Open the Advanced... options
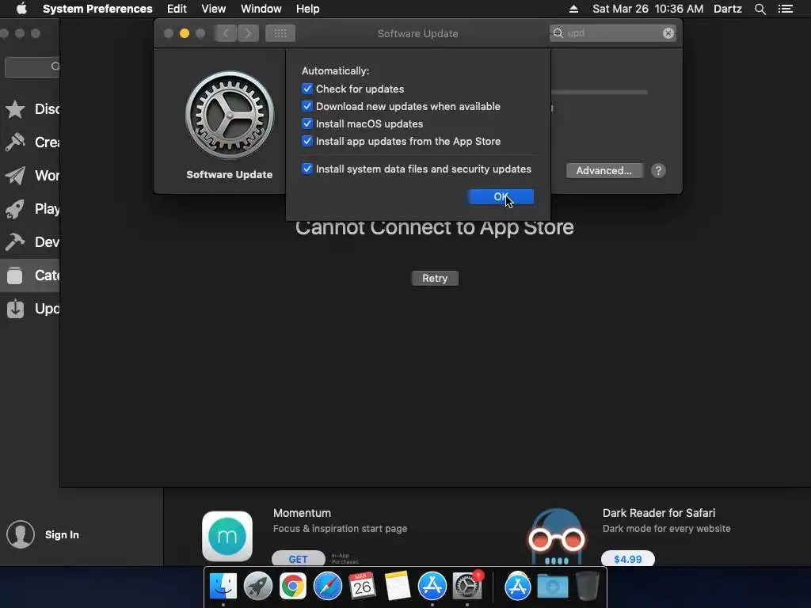The height and width of the screenshot is (608, 811). [604, 171]
